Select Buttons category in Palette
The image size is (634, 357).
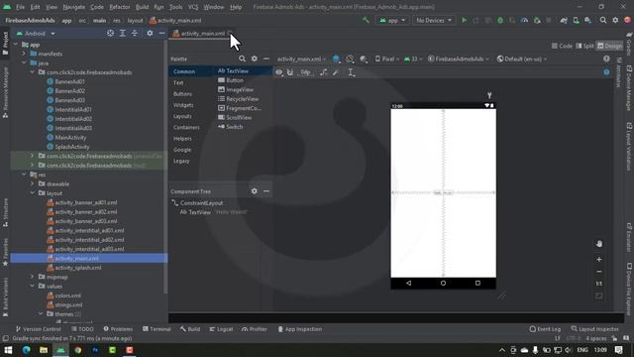pyautogui.click(x=182, y=94)
